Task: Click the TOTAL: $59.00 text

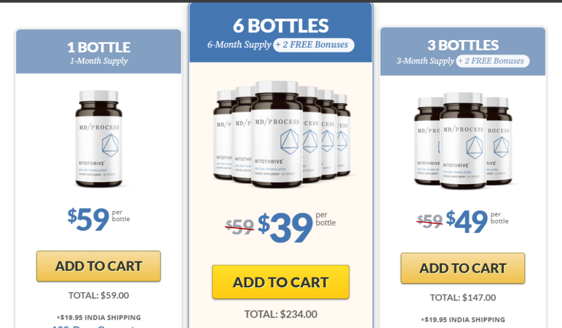Action: (99, 296)
